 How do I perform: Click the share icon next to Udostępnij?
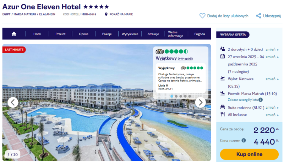[x=258, y=16]
